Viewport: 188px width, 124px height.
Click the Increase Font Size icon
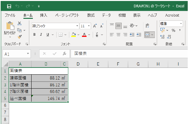point(95,26)
